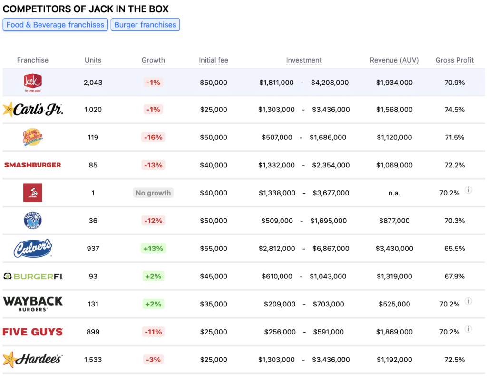
Task: Click the $3,430,000 revenue value
Action: (394, 249)
